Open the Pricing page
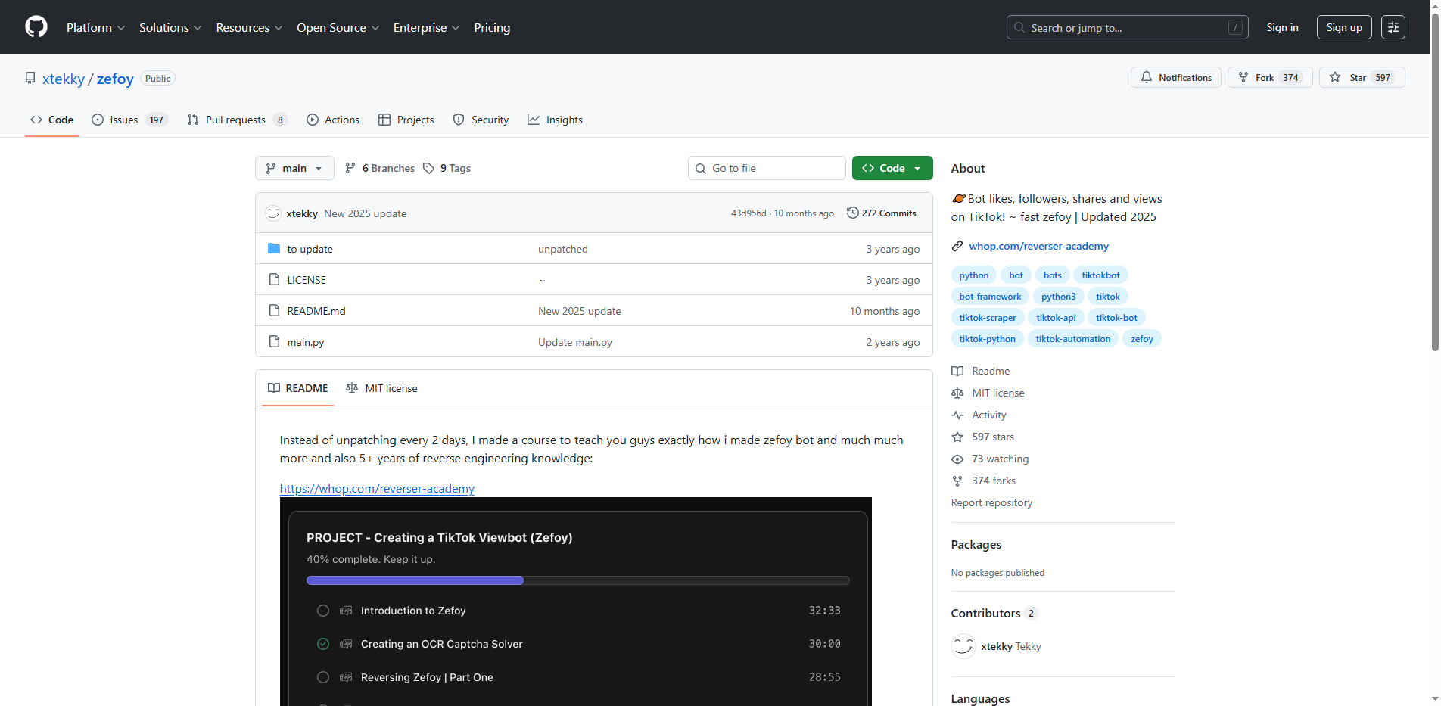Viewport: 1441px width, 706px height. click(492, 27)
